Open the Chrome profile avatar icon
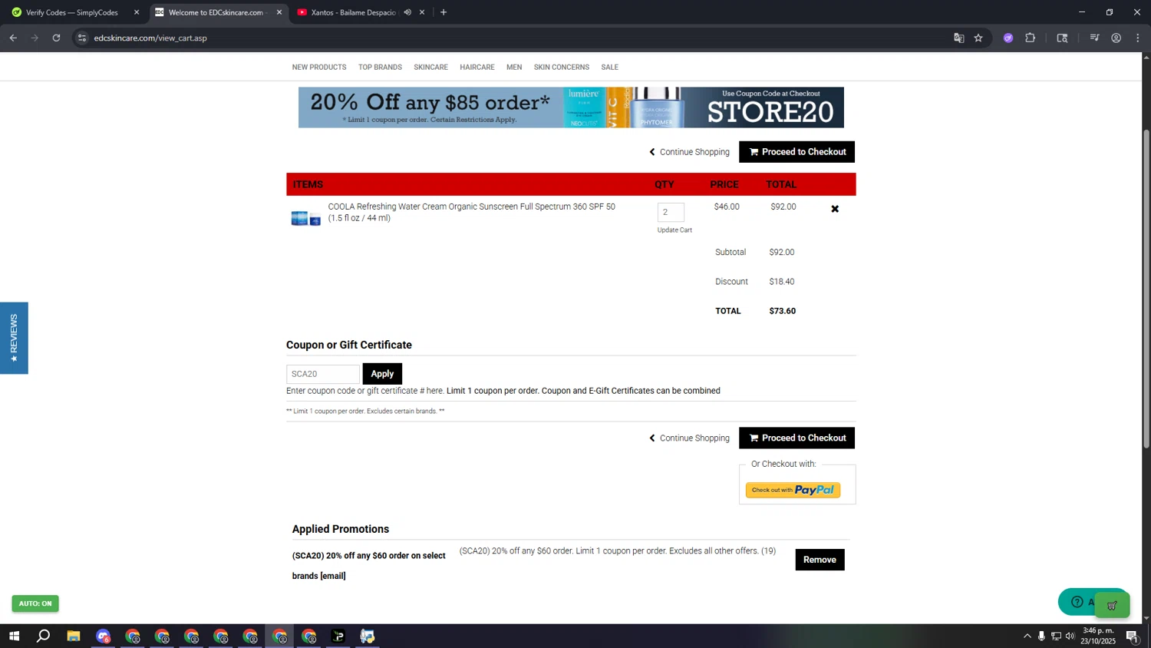This screenshot has height=648, width=1151. (x=1116, y=38)
